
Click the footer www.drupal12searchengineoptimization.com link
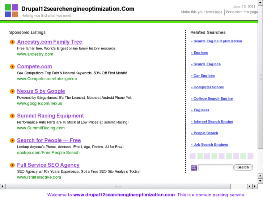(x=124, y=195)
